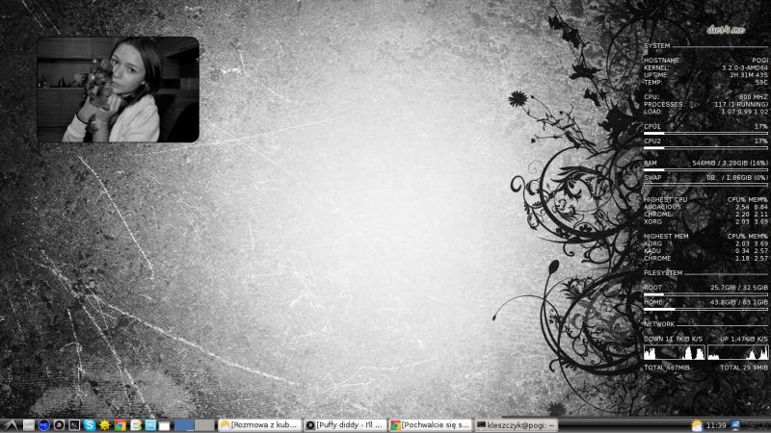Click the photo widget on desktop
The image size is (771, 433).
click(x=118, y=89)
